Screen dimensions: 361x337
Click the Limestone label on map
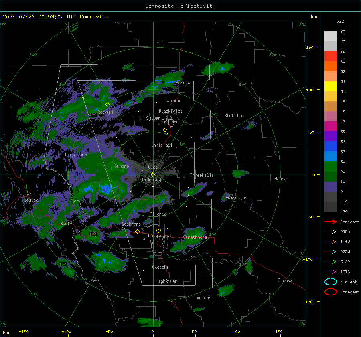(x=76, y=155)
